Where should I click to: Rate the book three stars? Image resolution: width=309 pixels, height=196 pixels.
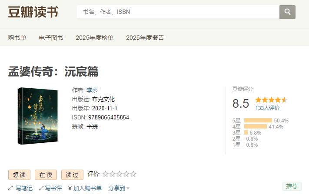120,174
